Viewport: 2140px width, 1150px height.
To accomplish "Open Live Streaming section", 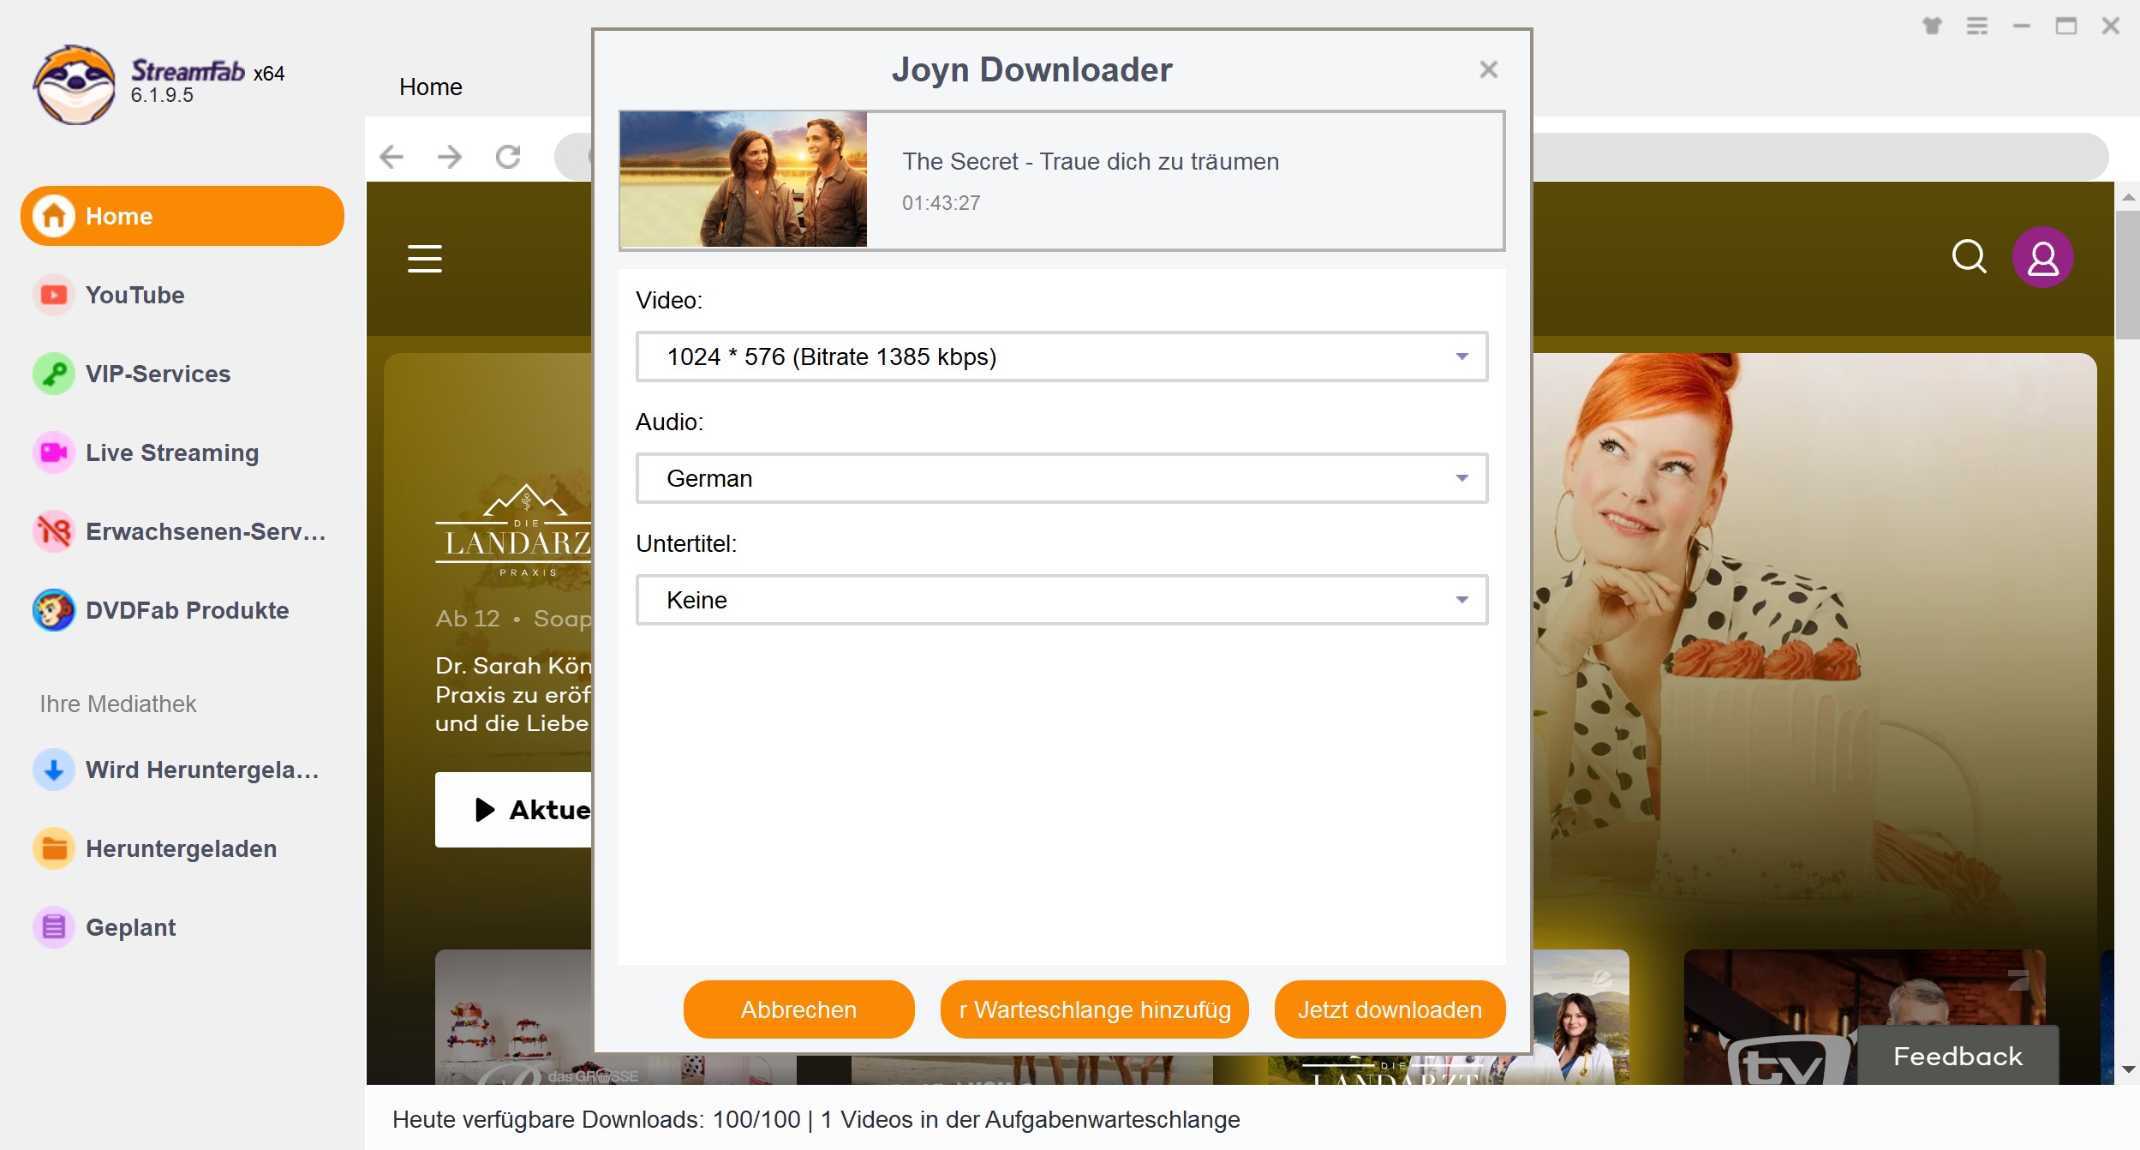I will [x=182, y=452].
